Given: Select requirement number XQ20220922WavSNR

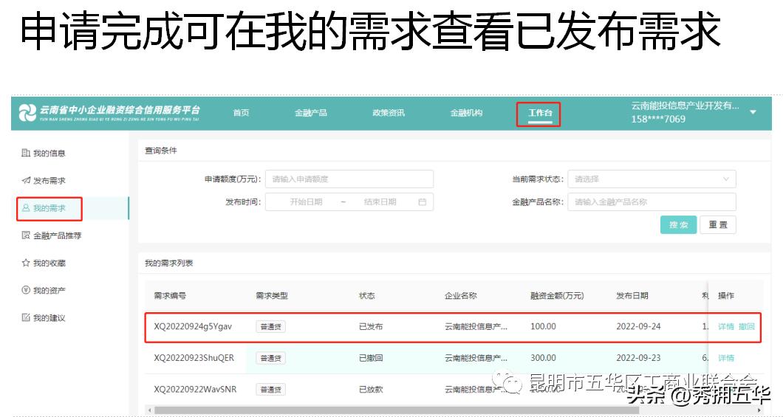Looking at the screenshot, I should click(x=195, y=389).
